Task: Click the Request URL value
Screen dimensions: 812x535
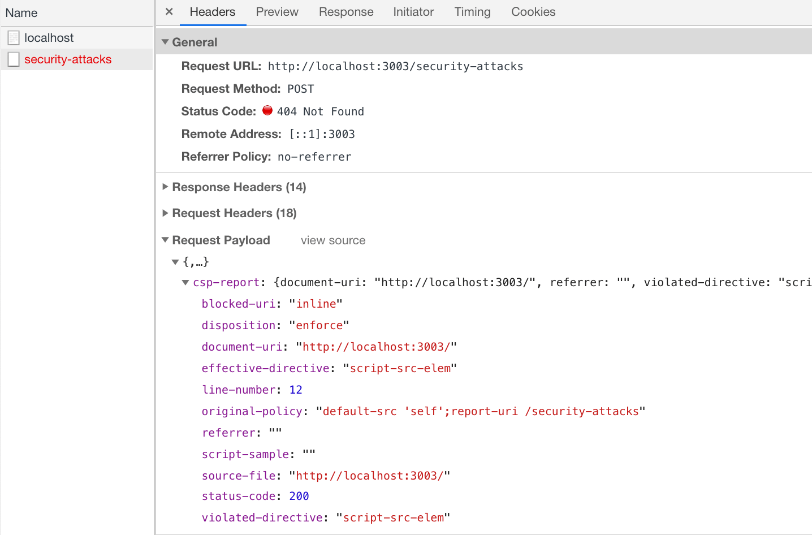Action: (x=395, y=66)
